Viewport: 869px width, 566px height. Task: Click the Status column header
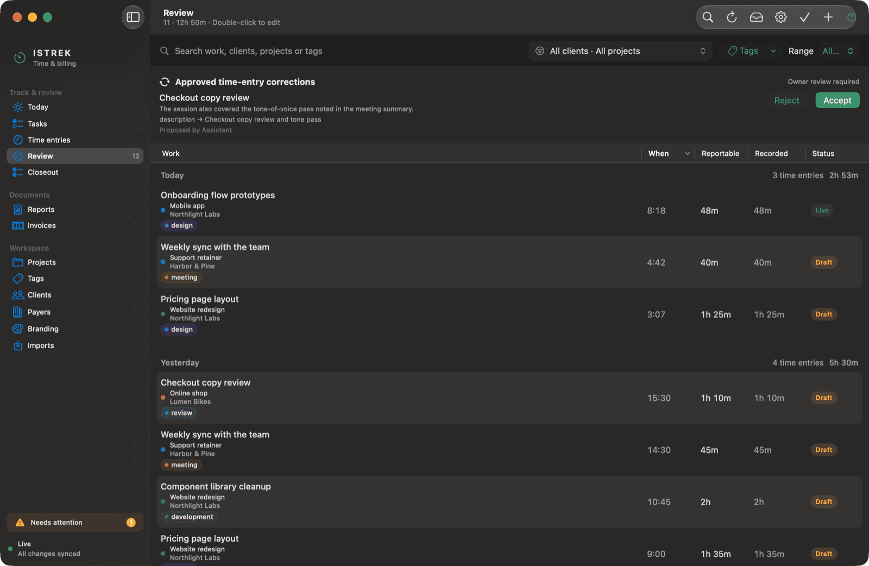click(823, 154)
